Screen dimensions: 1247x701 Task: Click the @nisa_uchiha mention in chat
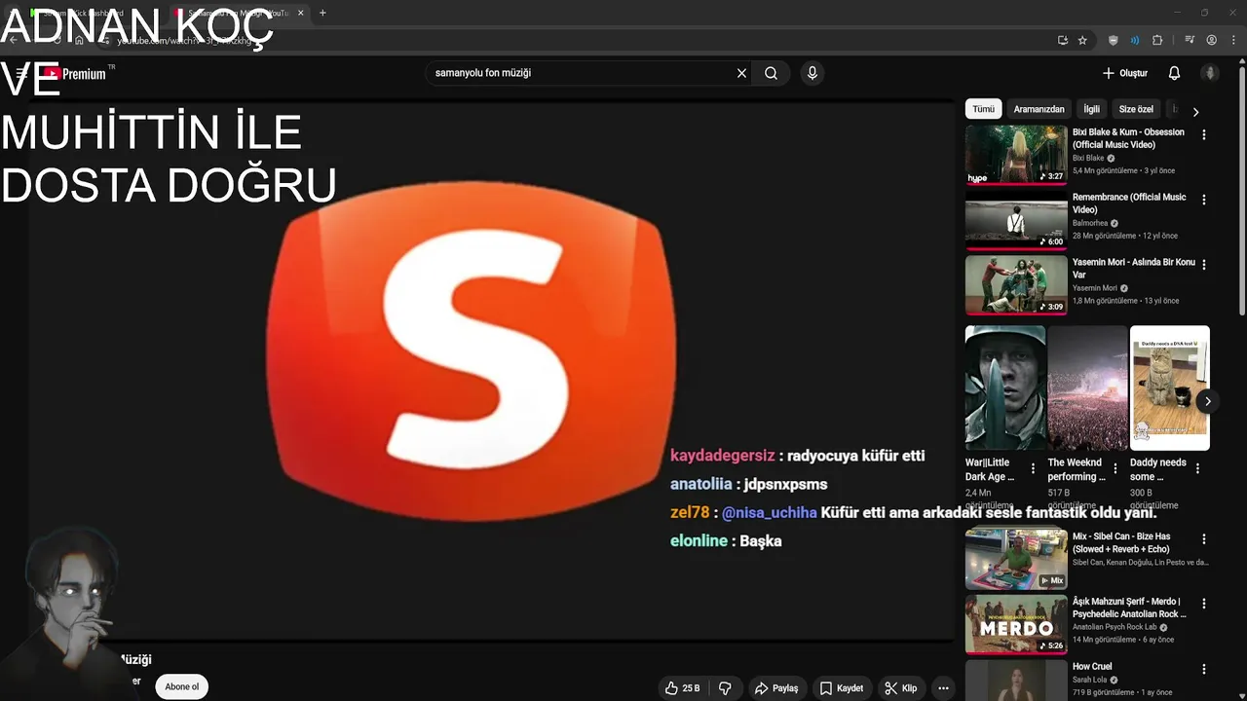click(770, 512)
